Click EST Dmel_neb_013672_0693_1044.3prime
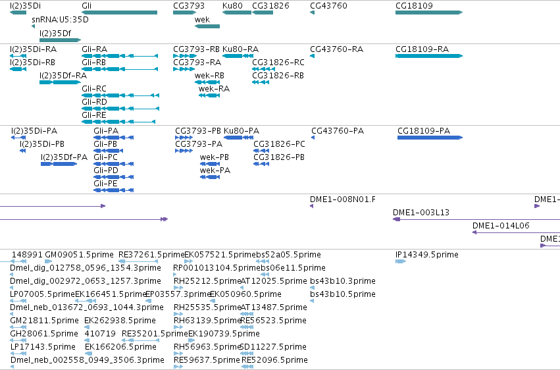The image size is (560, 370). pos(11,315)
